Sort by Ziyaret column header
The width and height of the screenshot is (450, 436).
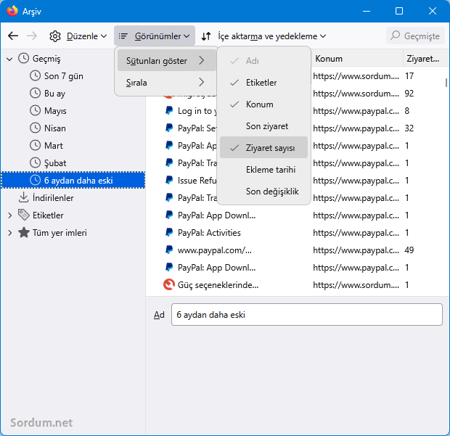coord(425,59)
